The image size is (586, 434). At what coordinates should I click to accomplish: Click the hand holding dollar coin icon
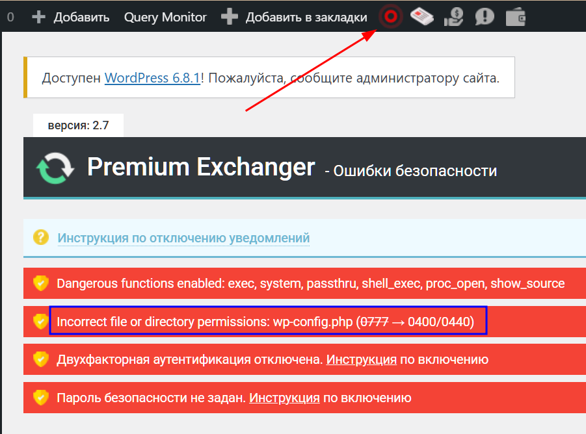(454, 17)
